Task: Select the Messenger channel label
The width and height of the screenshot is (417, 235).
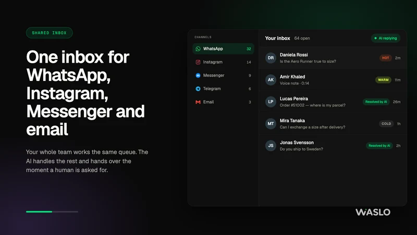Action: (x=214, y=75)
